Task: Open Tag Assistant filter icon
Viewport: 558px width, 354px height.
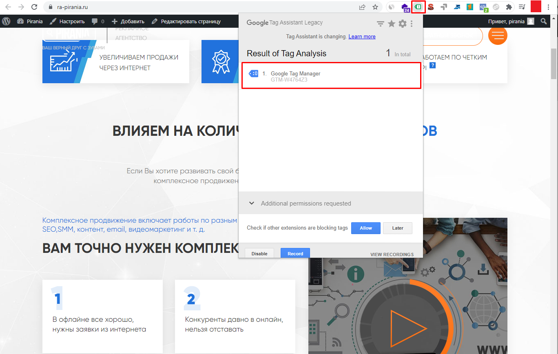Action: (380, 24)
